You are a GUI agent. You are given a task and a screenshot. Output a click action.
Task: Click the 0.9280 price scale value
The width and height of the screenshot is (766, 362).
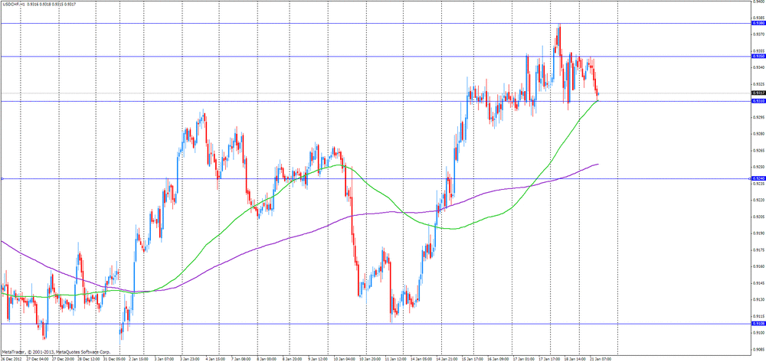click(759, 134)
